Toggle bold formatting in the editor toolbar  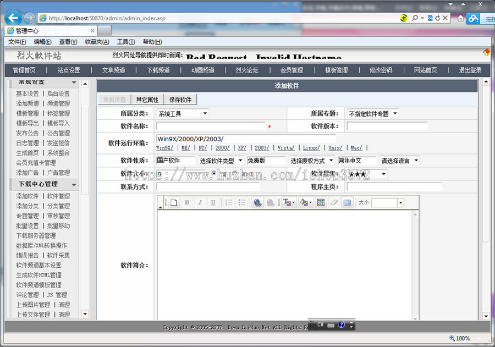(188, 202)
